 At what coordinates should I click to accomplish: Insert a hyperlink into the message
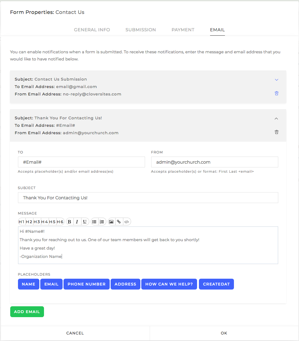(x=119, y=221)
